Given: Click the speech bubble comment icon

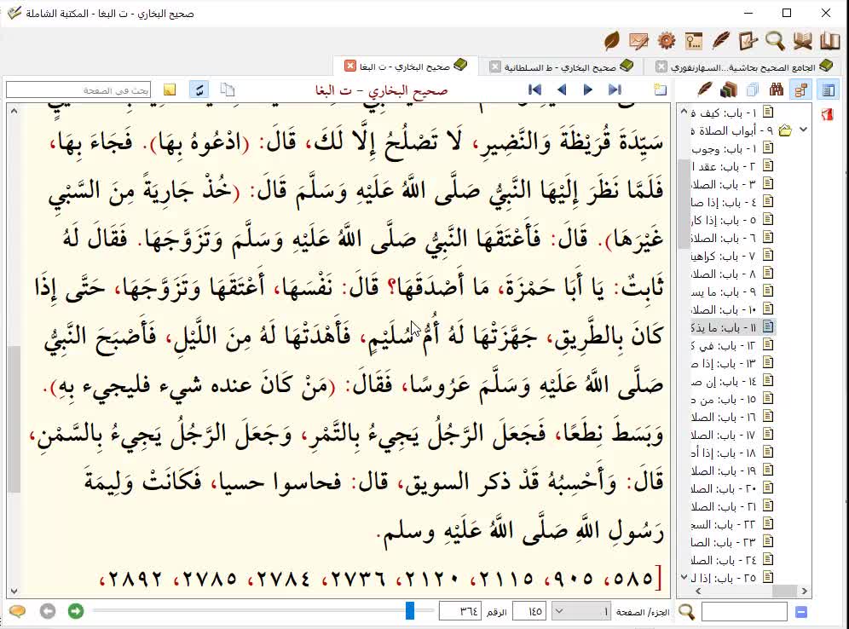Looking at the screenshot, I should (17, 611).
